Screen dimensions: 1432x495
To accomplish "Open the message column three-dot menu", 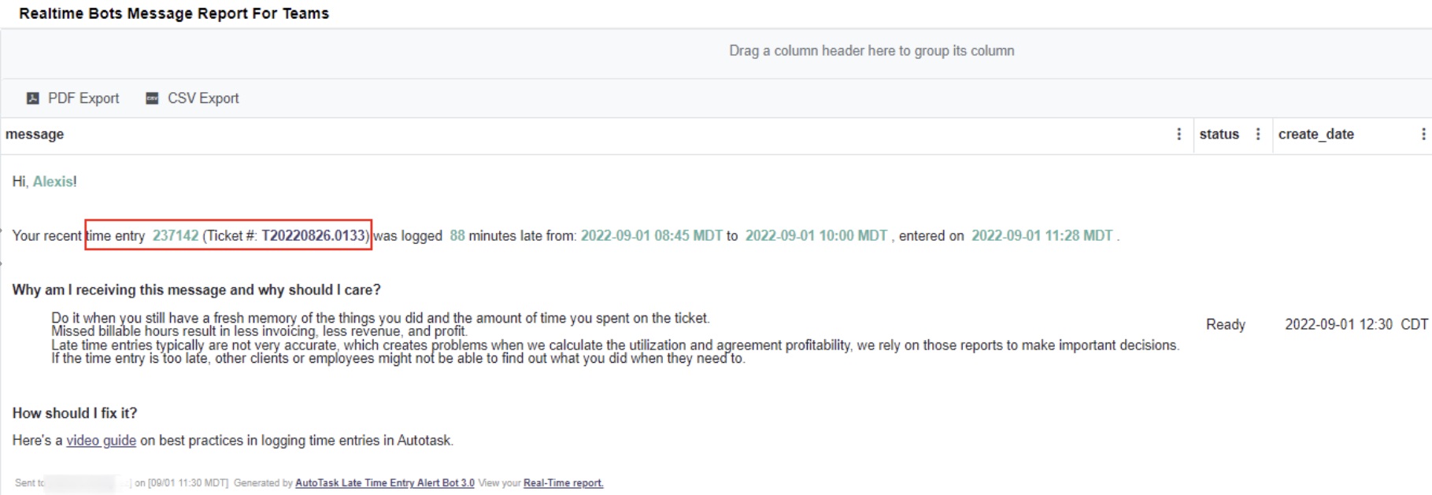I will click(1179, 135).
